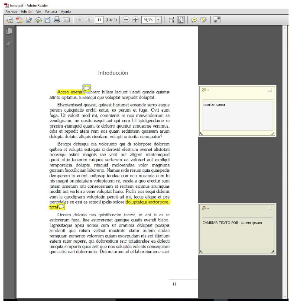Click inside the 'insertar coma' text box
Viewport: 292px width, 301px height.
[237, 116]
